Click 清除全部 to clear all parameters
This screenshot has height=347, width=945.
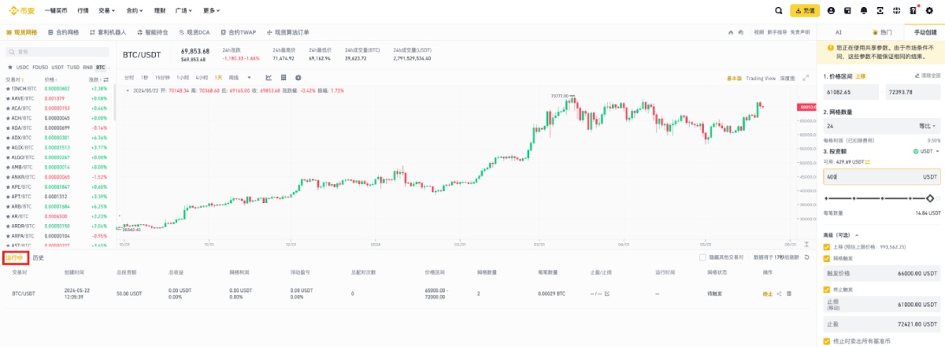pyautogui.click(x=927, y=76)
